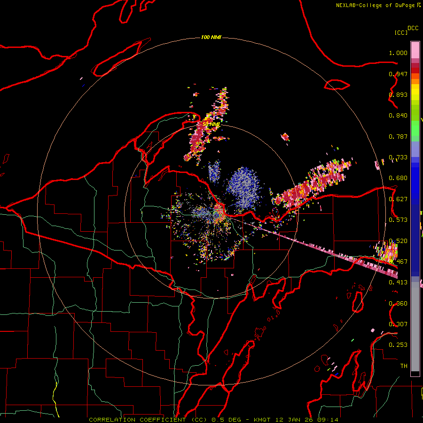Pick the light pink color bar segment

[x=415, y=50]
